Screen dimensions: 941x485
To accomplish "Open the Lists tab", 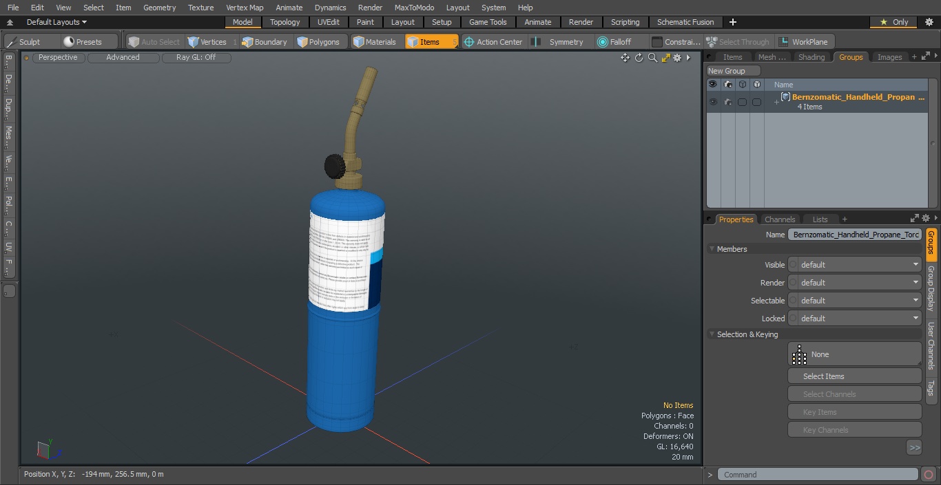I will click(820, 219).
